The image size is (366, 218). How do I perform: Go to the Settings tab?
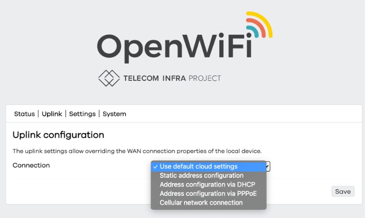(82, 114)
